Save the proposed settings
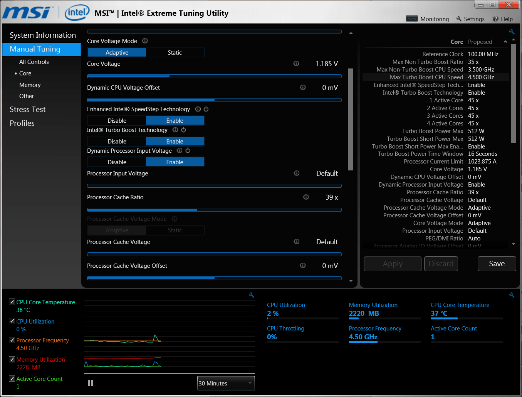Image resolution: width=522 pixels, height=397 pixels. [x=497, y=264]
